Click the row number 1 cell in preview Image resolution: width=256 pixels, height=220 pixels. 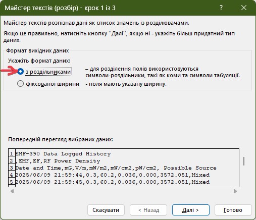pyautogui.click(x=12, y=154)
